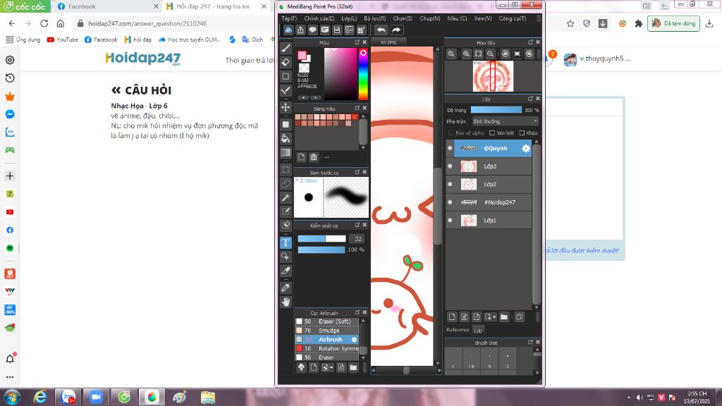The width and height of the screenshot is (722, 406).
Task: Add a layer folder in layers panel
Action: (x=504, y=316)
